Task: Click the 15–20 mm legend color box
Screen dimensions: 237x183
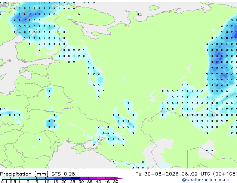Action: 58,178
